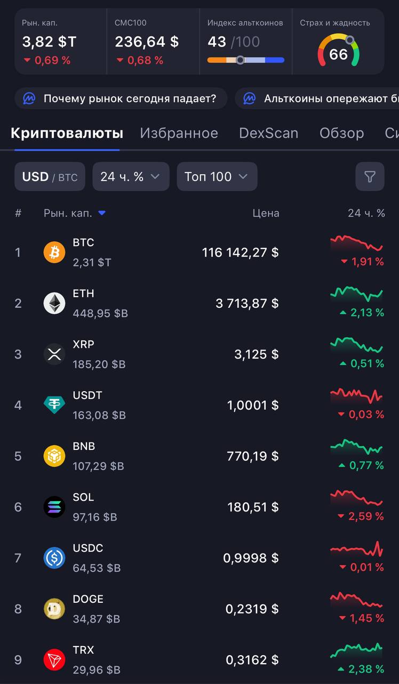Image resolution: width=399 pixels, height=684 pixels.
Task: Toggle the USD / BTC currency switch
Action: [50, 176]
